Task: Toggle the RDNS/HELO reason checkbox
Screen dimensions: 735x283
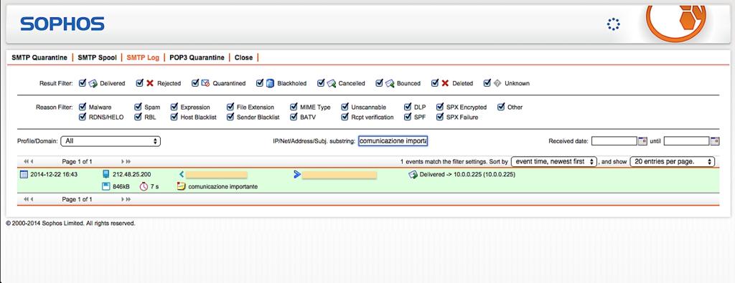Action: click(x=83, y=117)
